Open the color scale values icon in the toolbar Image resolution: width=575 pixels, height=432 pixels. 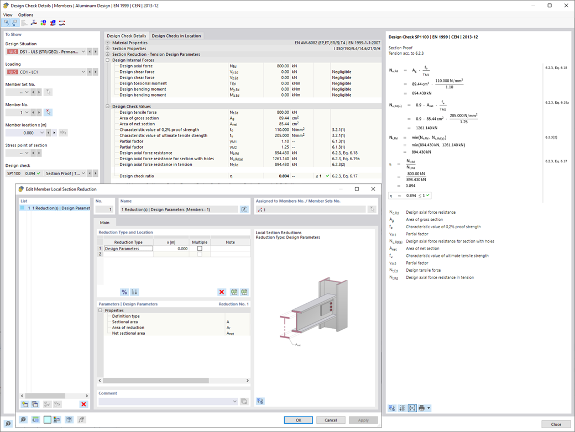point(43,23)
